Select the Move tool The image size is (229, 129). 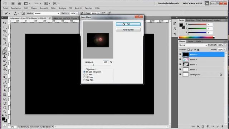(5, 23)
